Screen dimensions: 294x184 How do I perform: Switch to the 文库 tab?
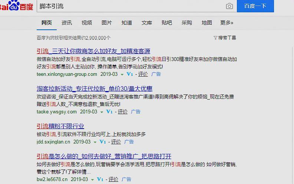[146, 23]
